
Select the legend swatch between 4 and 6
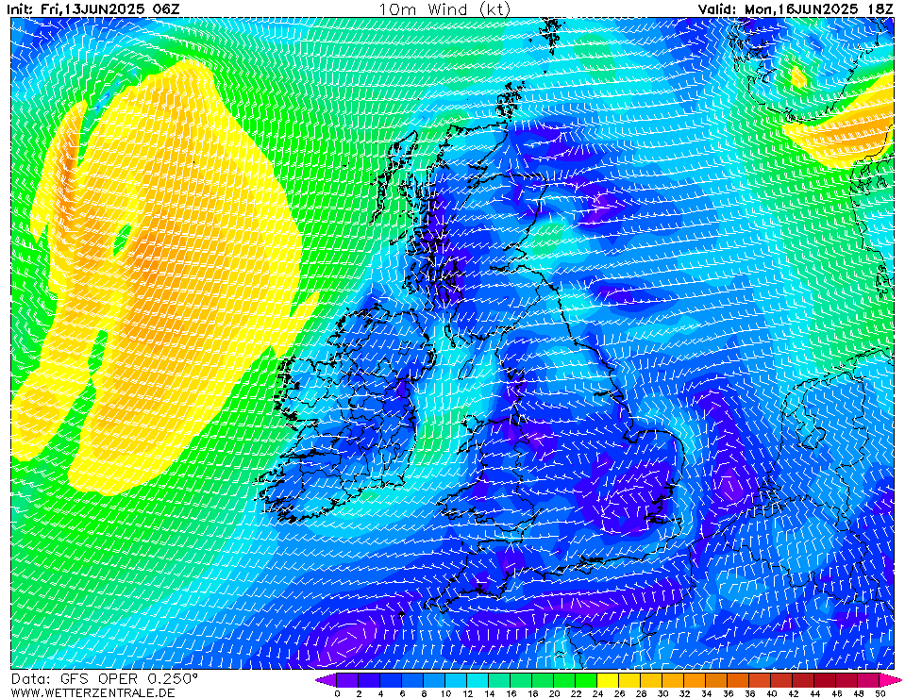point(391,680)
